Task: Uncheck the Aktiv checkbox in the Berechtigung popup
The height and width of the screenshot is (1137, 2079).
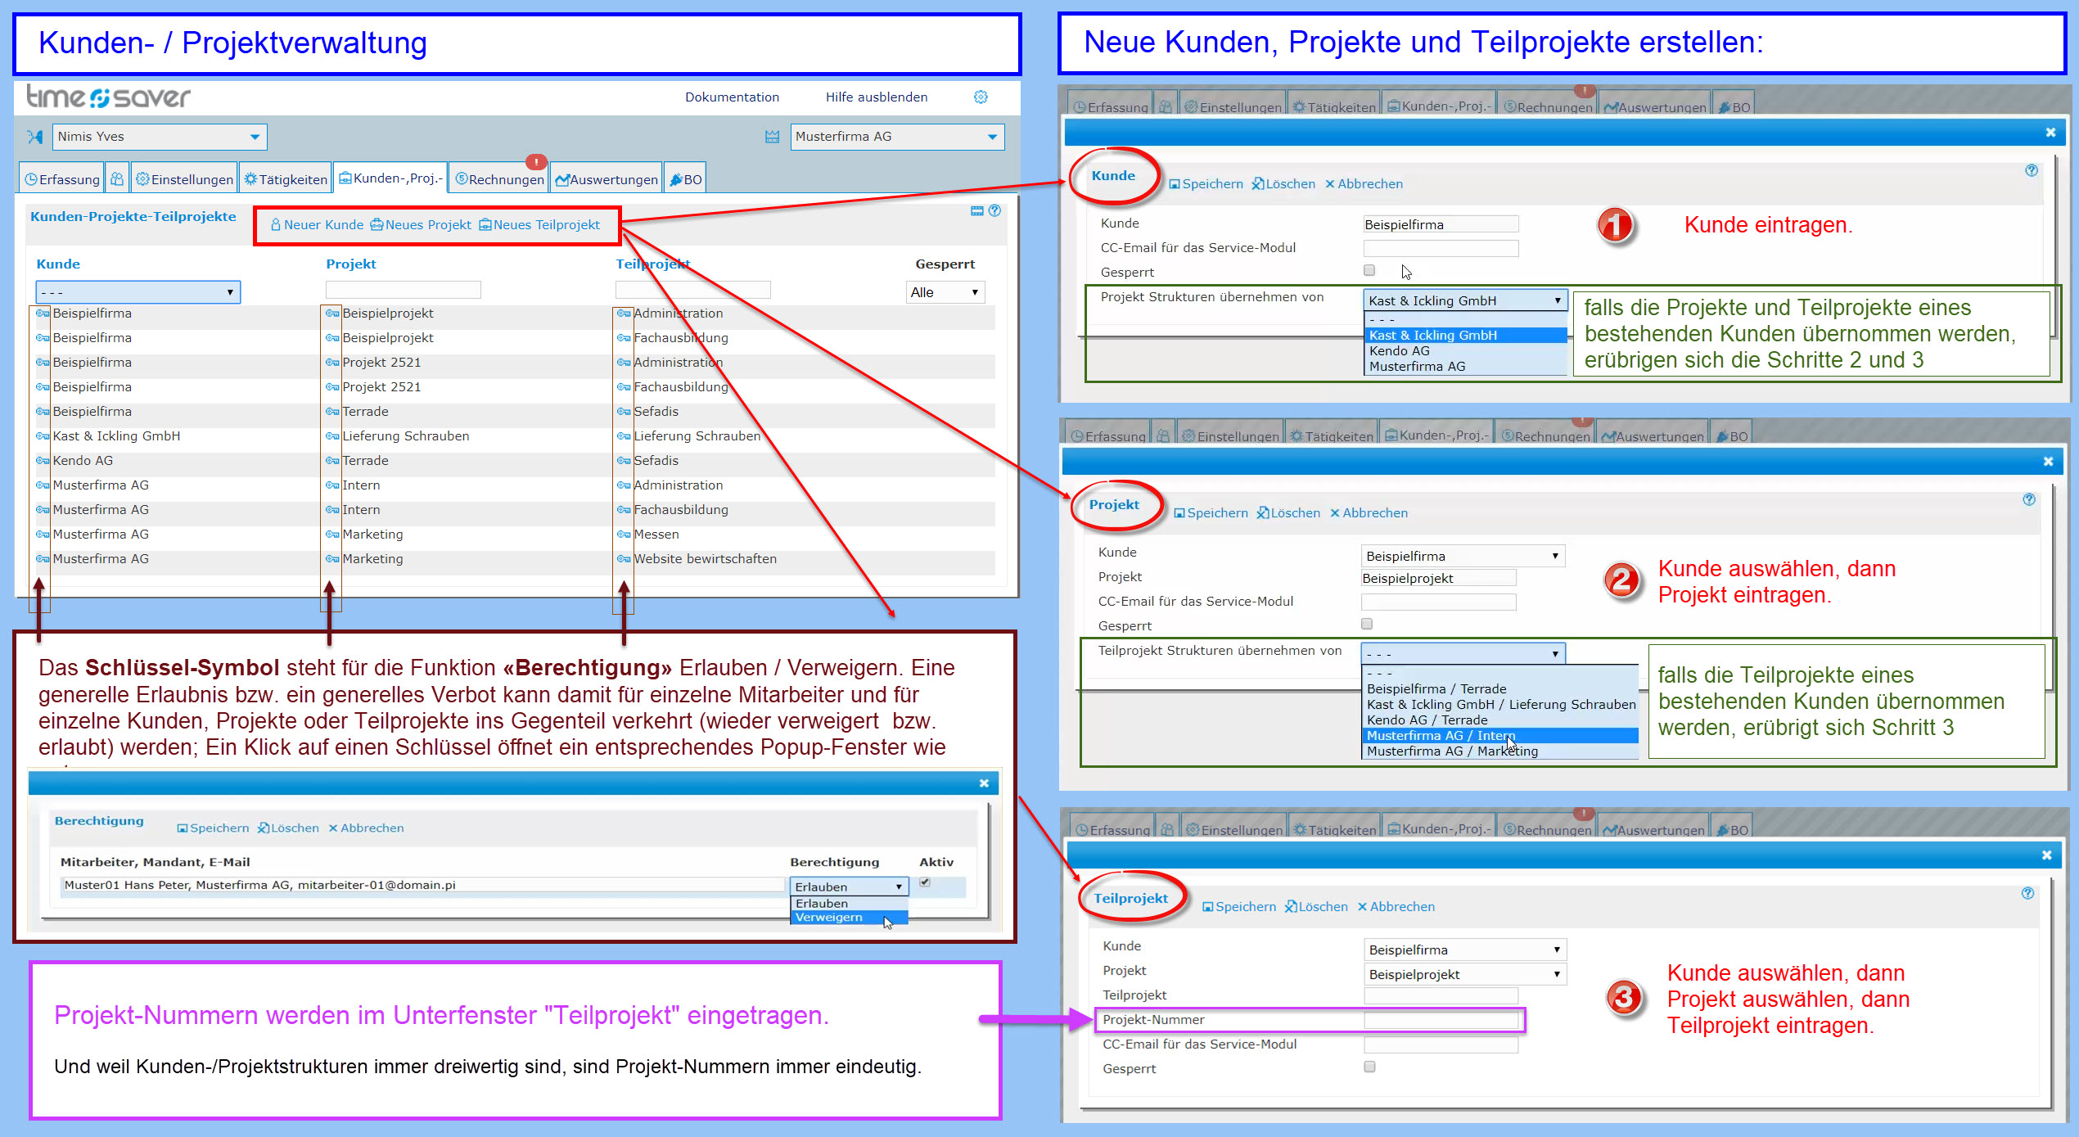Action: tap(925, 882)
